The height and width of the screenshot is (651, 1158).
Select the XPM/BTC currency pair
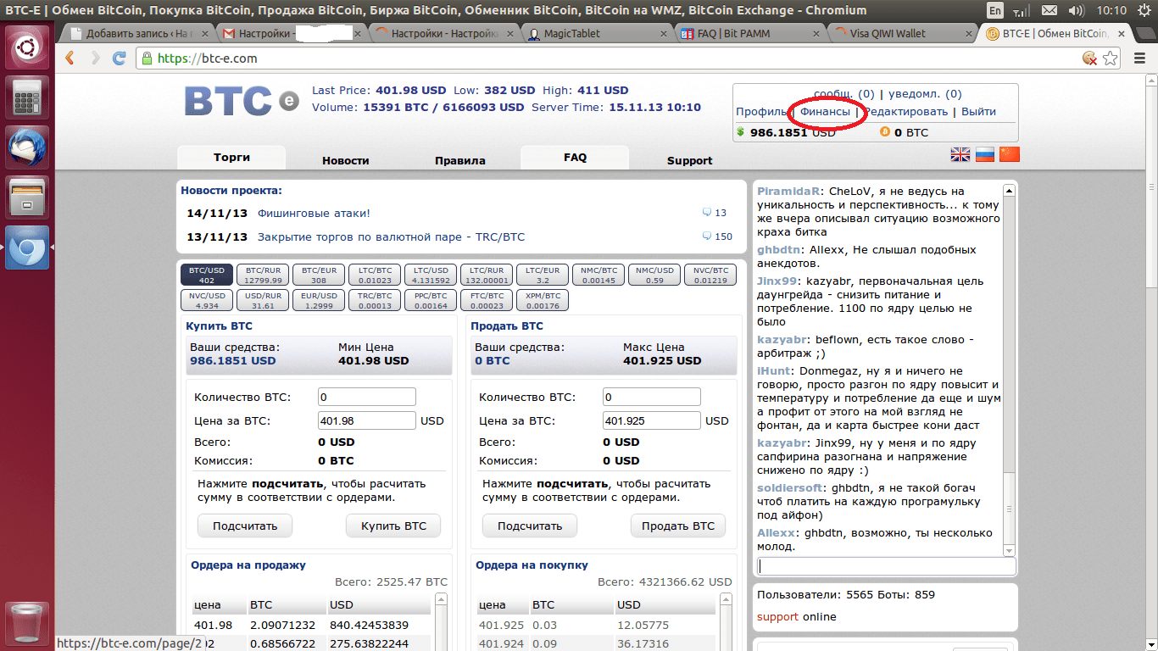pyautogui.click(x=543, y=300)
